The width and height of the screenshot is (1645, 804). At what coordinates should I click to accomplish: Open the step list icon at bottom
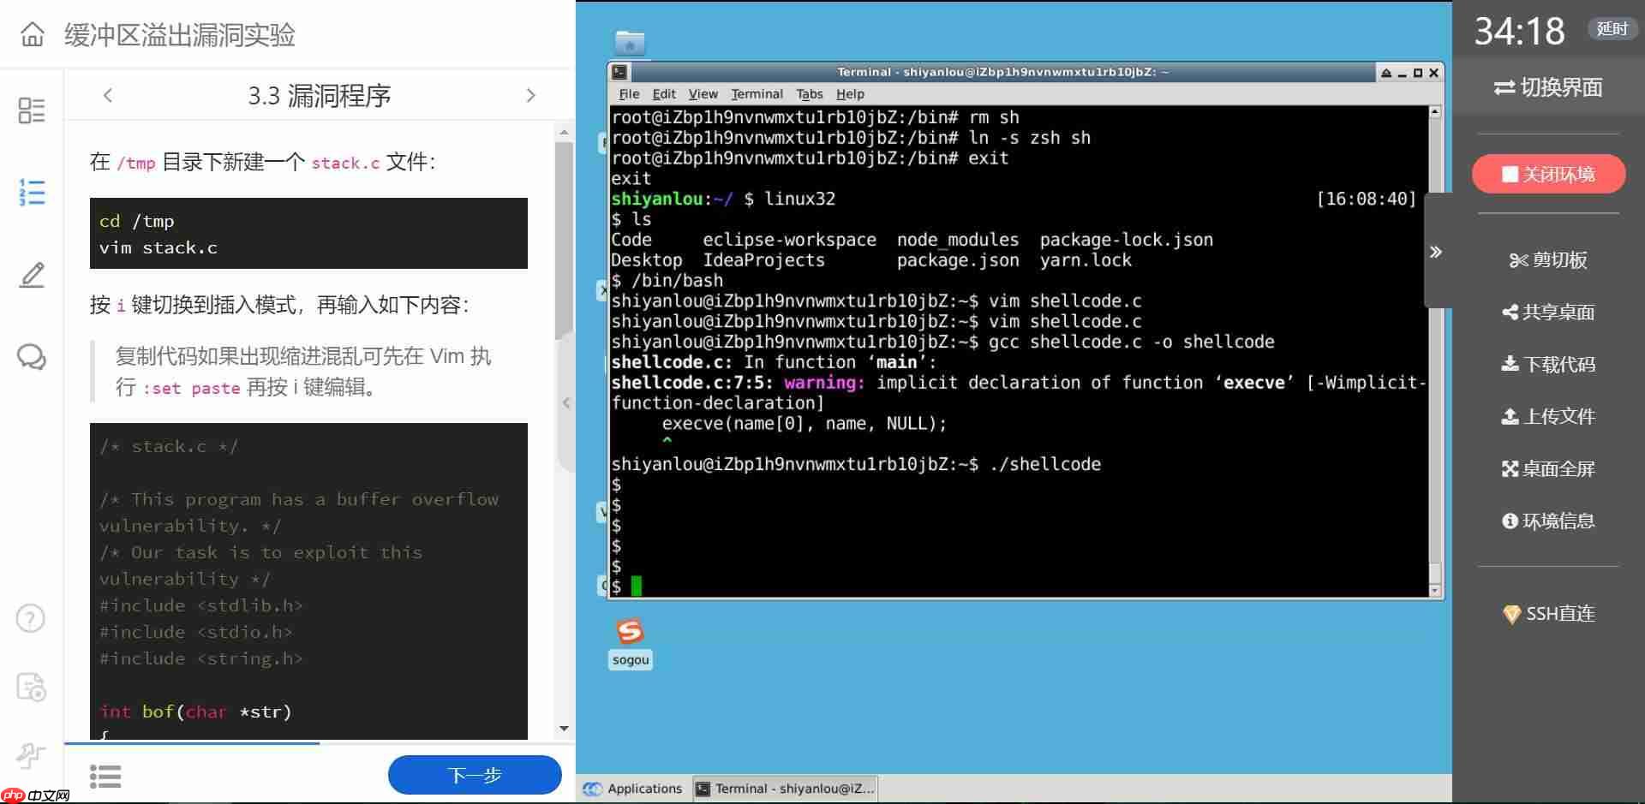(x=105, y=776)
